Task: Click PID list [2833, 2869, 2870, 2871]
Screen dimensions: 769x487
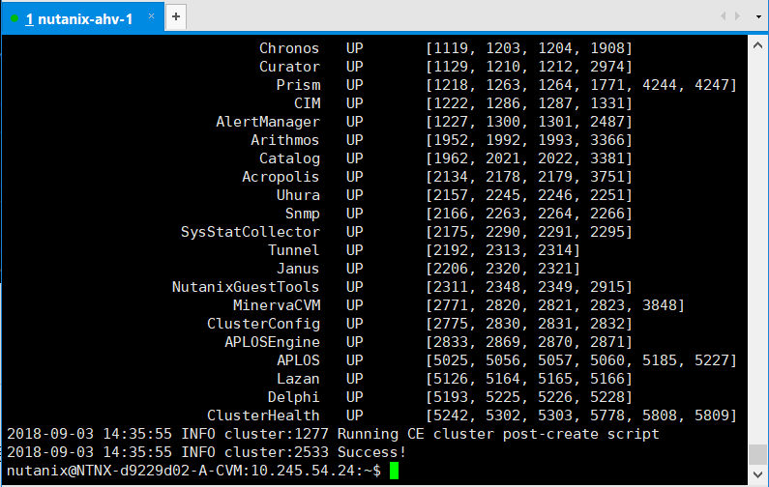Action: [529, 342]
